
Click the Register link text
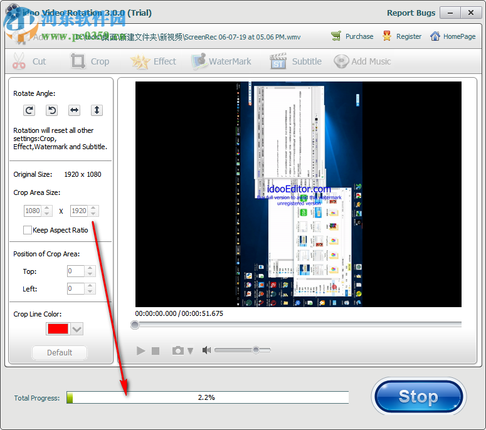click(x=409, y=36)
